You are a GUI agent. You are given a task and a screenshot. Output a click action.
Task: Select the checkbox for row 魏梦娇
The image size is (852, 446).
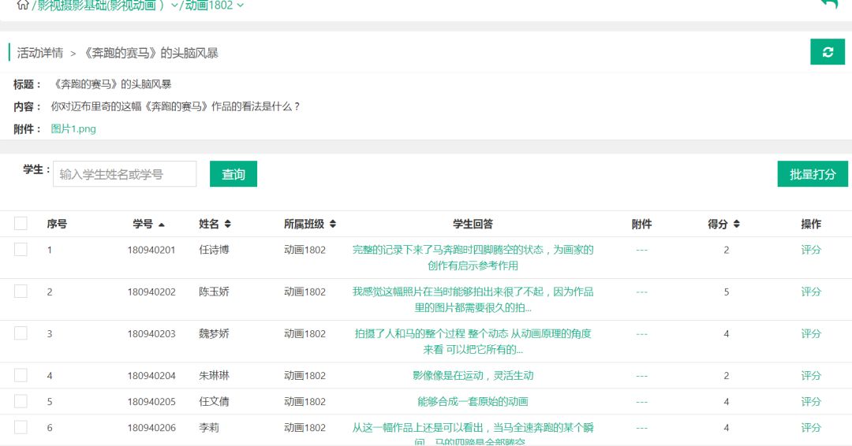coord(21,333)
